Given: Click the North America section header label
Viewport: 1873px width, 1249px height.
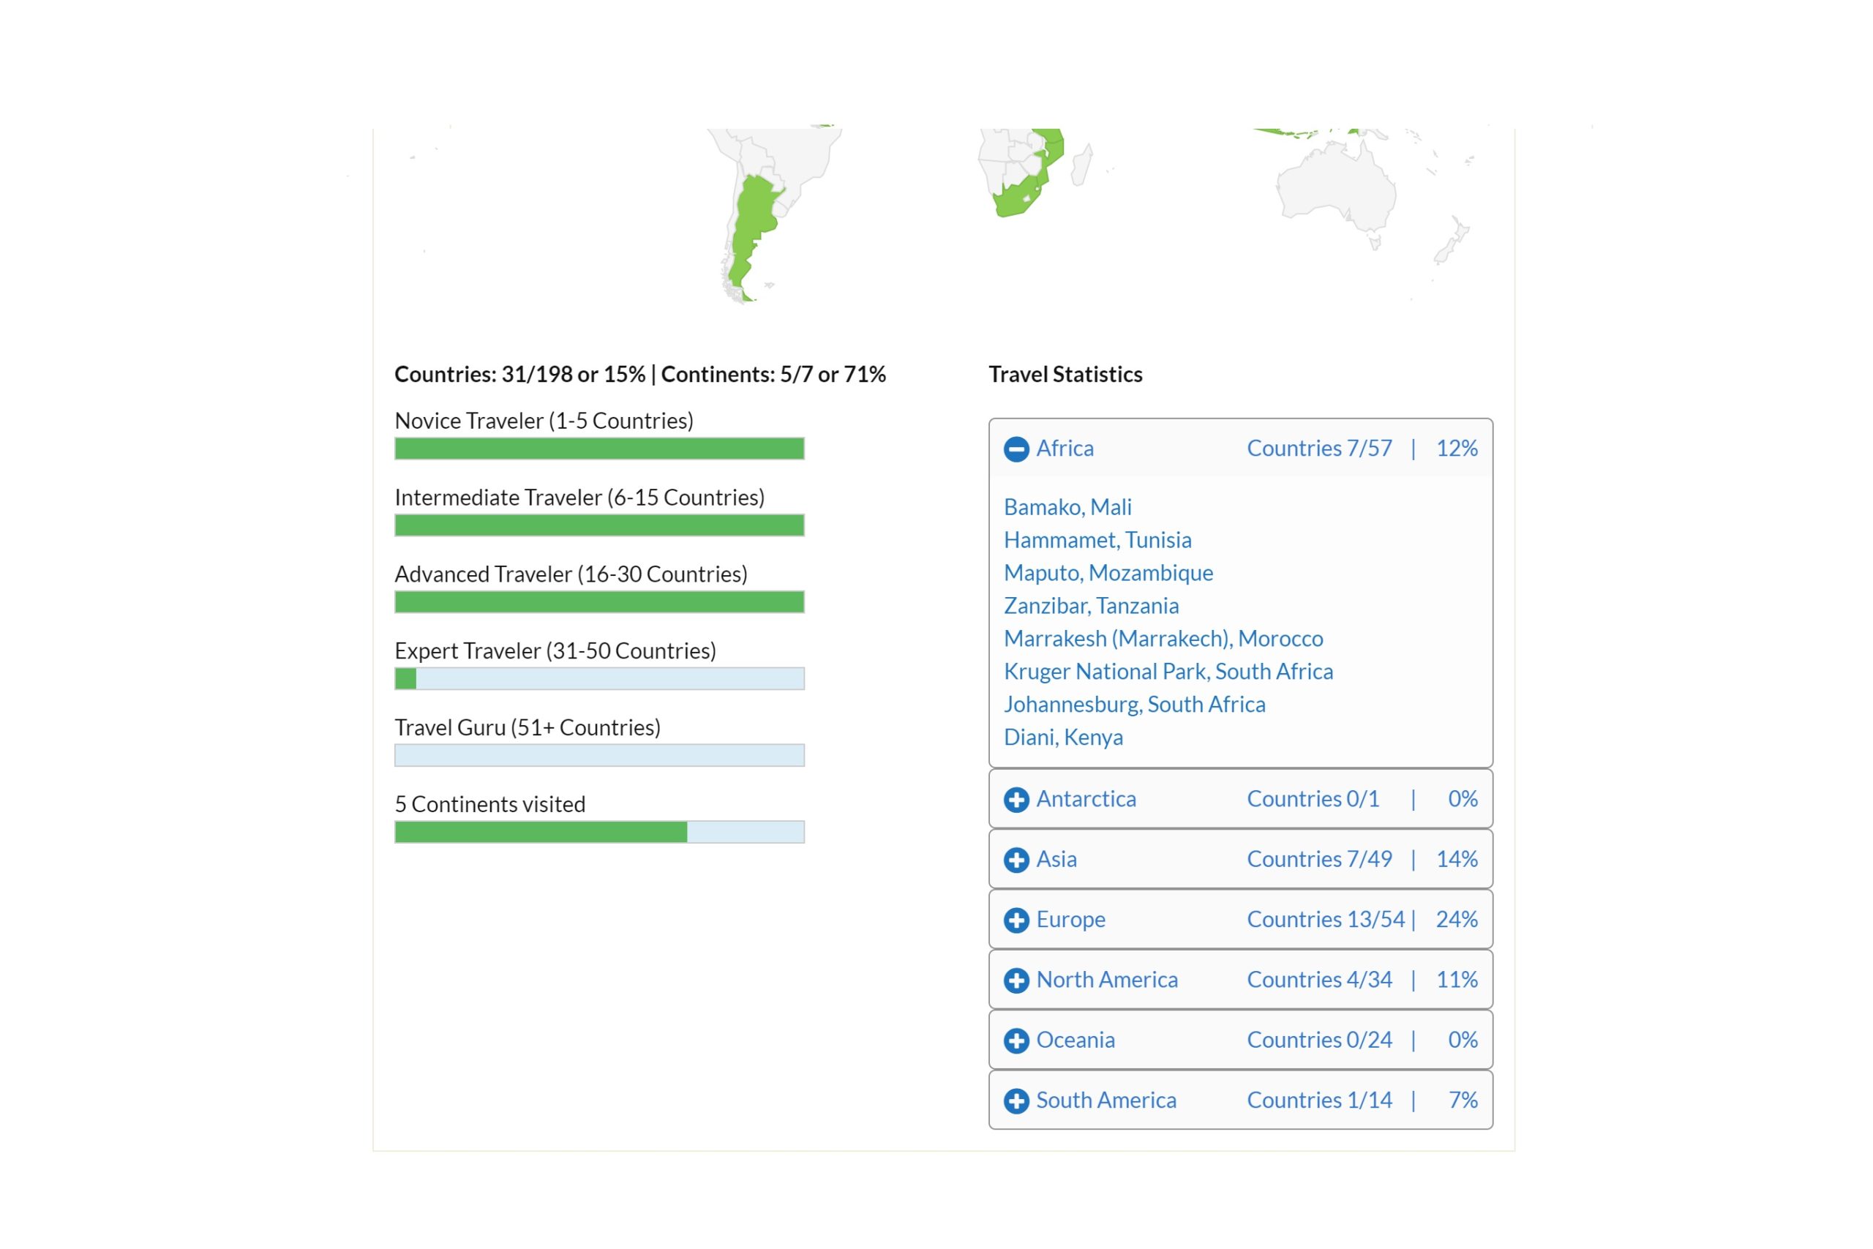Looking at the screenshot, I should [x=1107, y=980].
